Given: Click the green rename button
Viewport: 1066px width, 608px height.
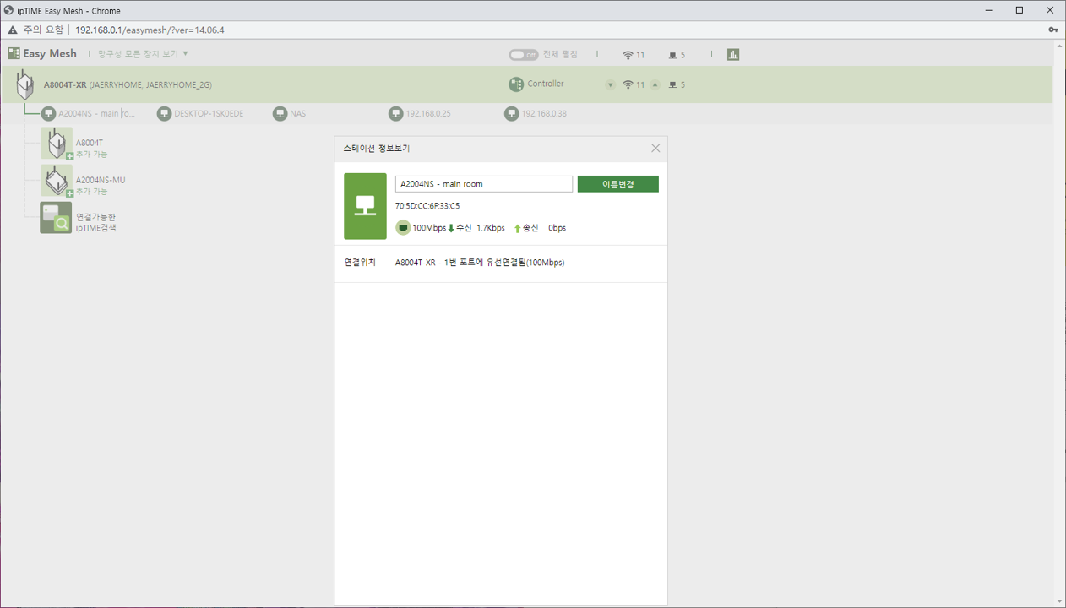Looking at the screenshot, I should tap(618, 184).
